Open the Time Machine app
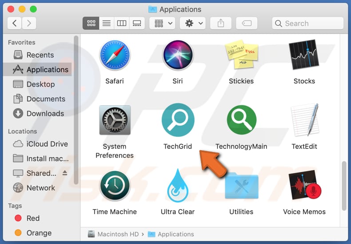 click(x=114, y=186)
